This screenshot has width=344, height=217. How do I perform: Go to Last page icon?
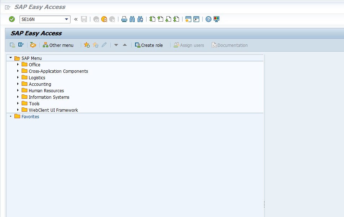pyautogui.click(x=176, y=19)
